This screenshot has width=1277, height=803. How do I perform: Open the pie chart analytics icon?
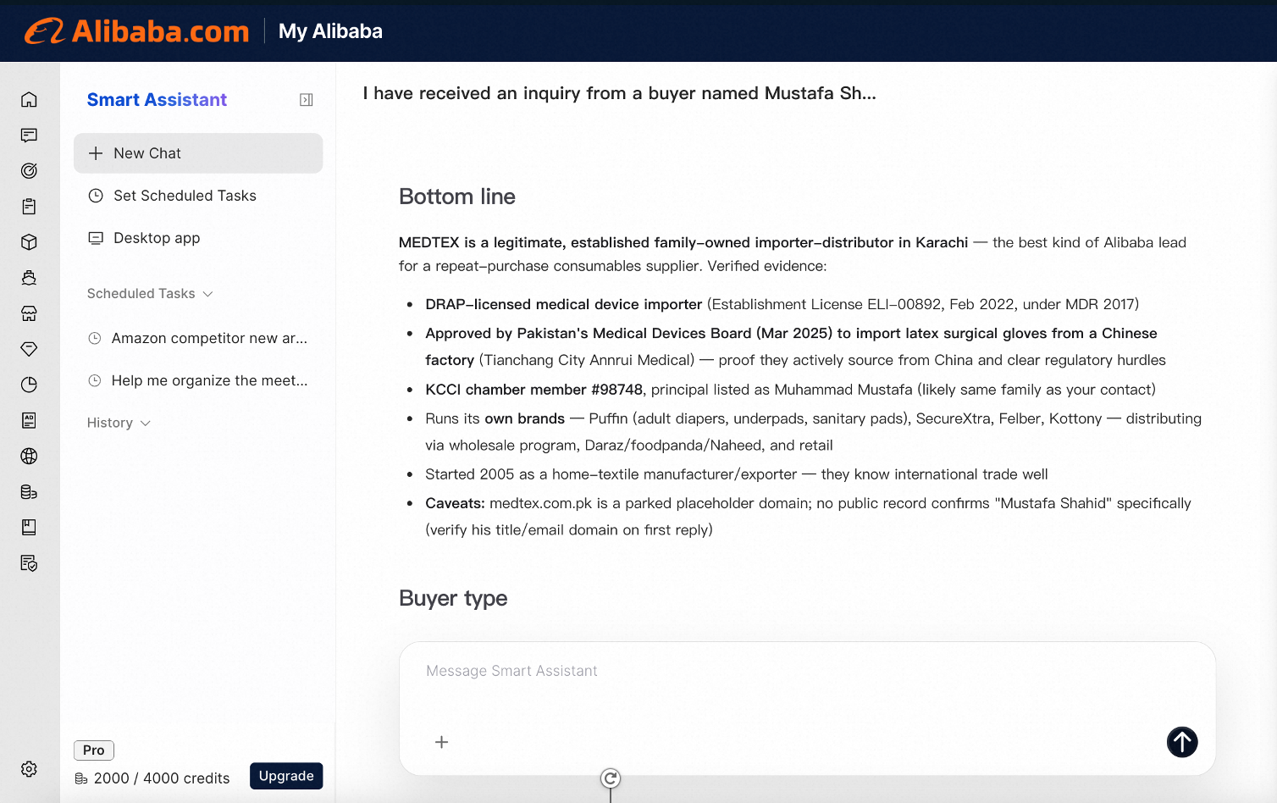(29, 385)
